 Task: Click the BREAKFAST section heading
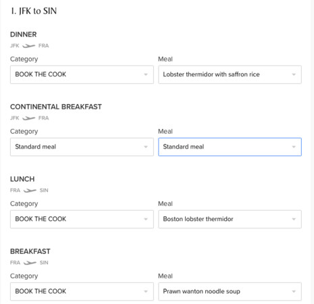click(x=30, y=251)
